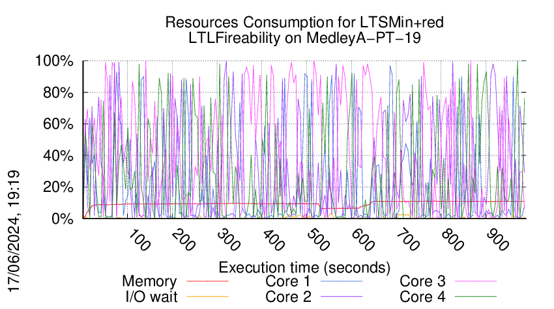This screenshot has height=309, width=554.
Task: Click the 60% y-axis label
Action: pyautogui.click(x=58, y=124)
